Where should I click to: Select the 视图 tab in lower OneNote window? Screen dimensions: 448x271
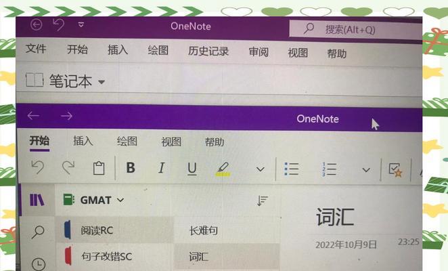coord(171,142)
